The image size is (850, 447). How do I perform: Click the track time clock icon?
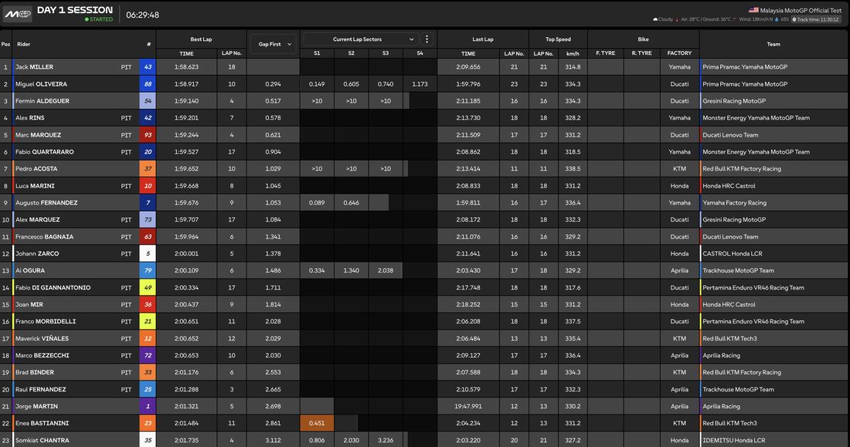tap(794, 19)
